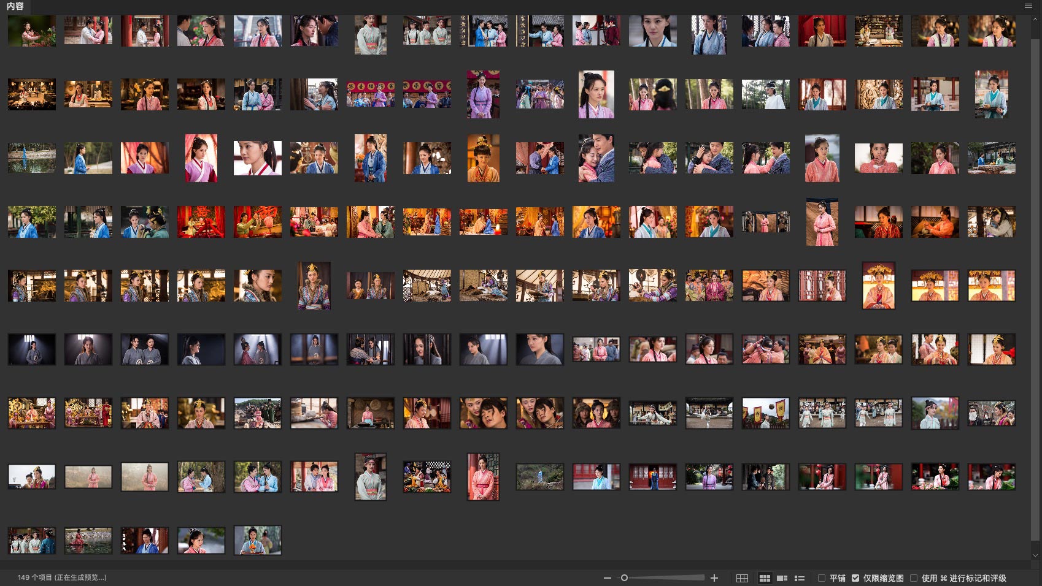Viewport: 1042px width, 586px height.
Task: Enable the 平铺 (tile) checkbox
Action: point(822,578)
